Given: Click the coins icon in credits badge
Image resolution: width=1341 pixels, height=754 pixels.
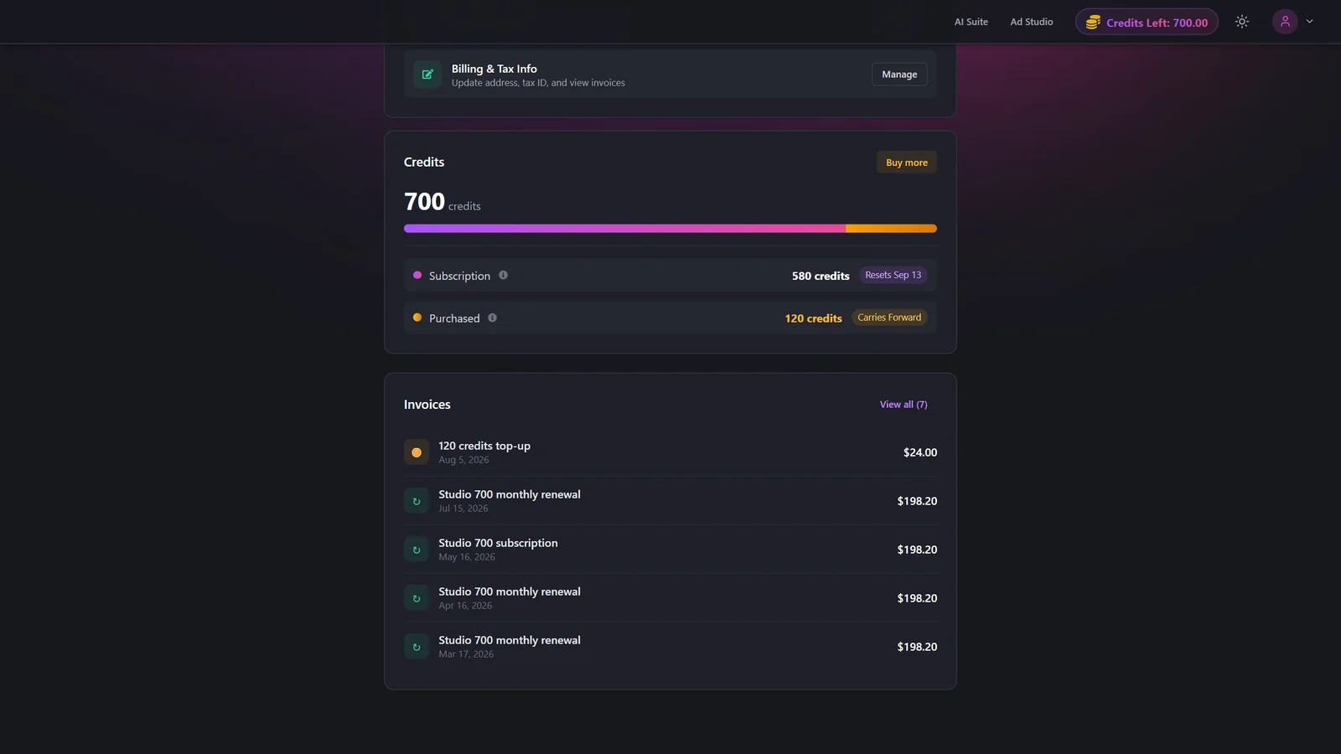Looking at the screenshot, I should (x=1093, y=23).
